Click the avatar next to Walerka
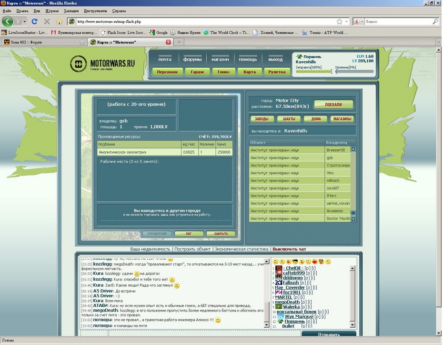443x345 pixels. point(279,306)
